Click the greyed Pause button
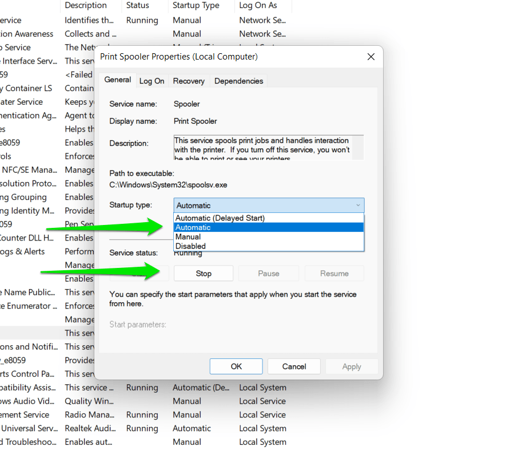This screenshot has height=450, width=518. point(269,273)
